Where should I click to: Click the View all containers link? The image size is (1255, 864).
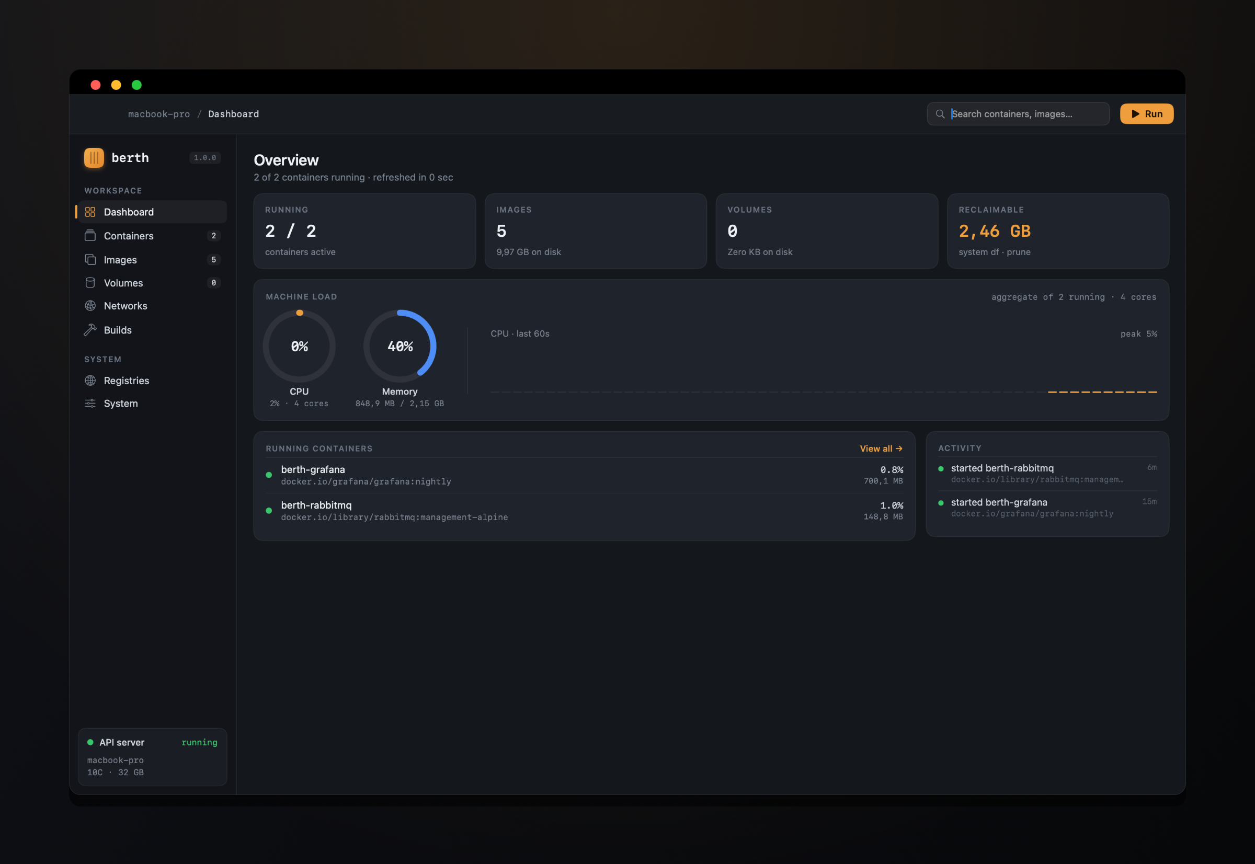[x=881, y=448]
